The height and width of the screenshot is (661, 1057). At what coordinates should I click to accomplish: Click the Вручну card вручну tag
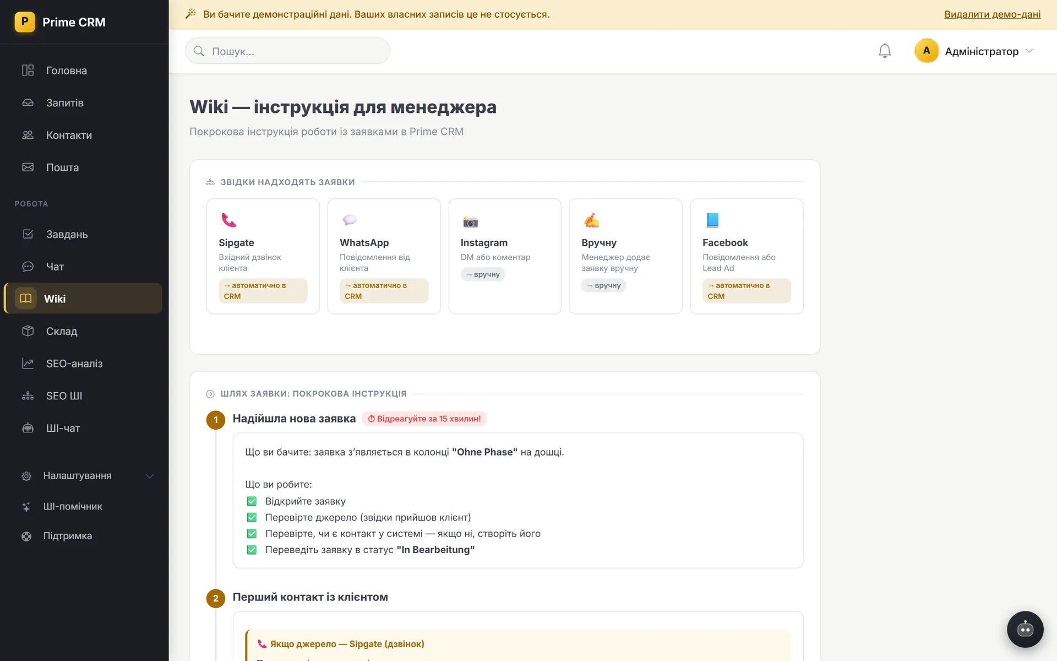pos(603,285)
